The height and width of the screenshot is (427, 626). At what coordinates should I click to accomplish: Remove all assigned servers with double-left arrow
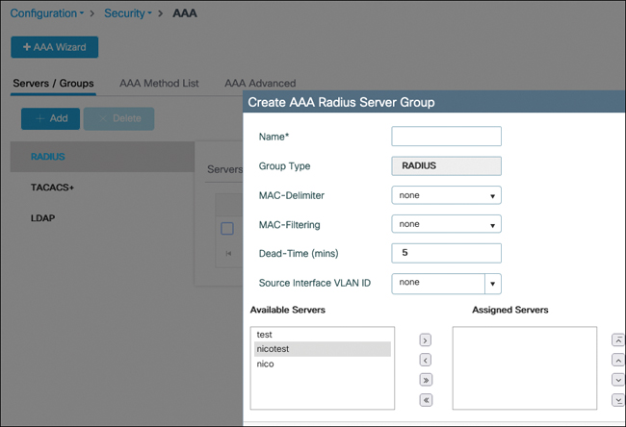tap(426, 399)
